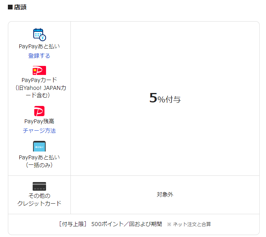Viewport: 266px width, 237px height.
Task: Click the [付与上限] 500ポイント/回および期間 text
Action: [x=111, y=224]
